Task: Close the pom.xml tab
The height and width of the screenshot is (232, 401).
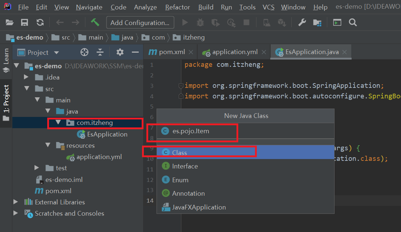Action: (191, 52)
